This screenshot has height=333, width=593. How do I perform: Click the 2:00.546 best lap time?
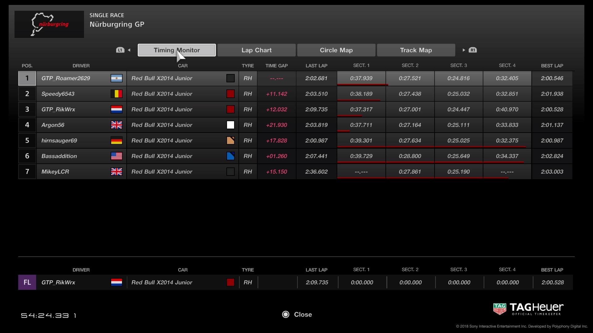click(x=552, y=78)
